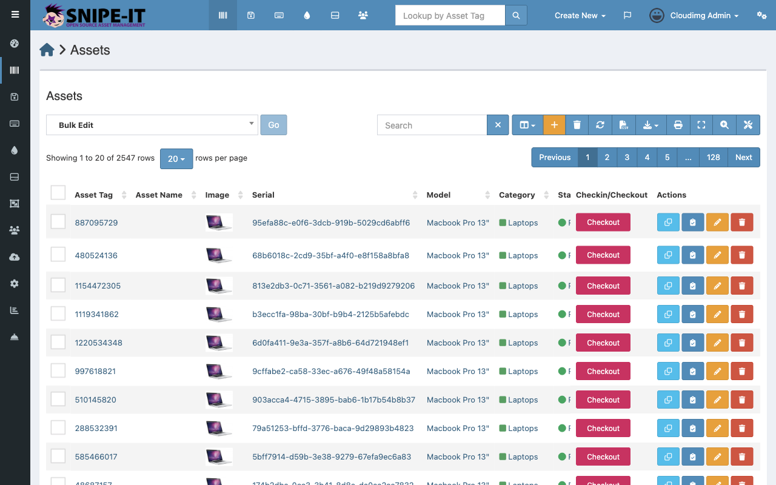Image resolution: width=776 pixels, height=485 pixels.
Task: Check the box for asset 1154472305
Action: 58,284
